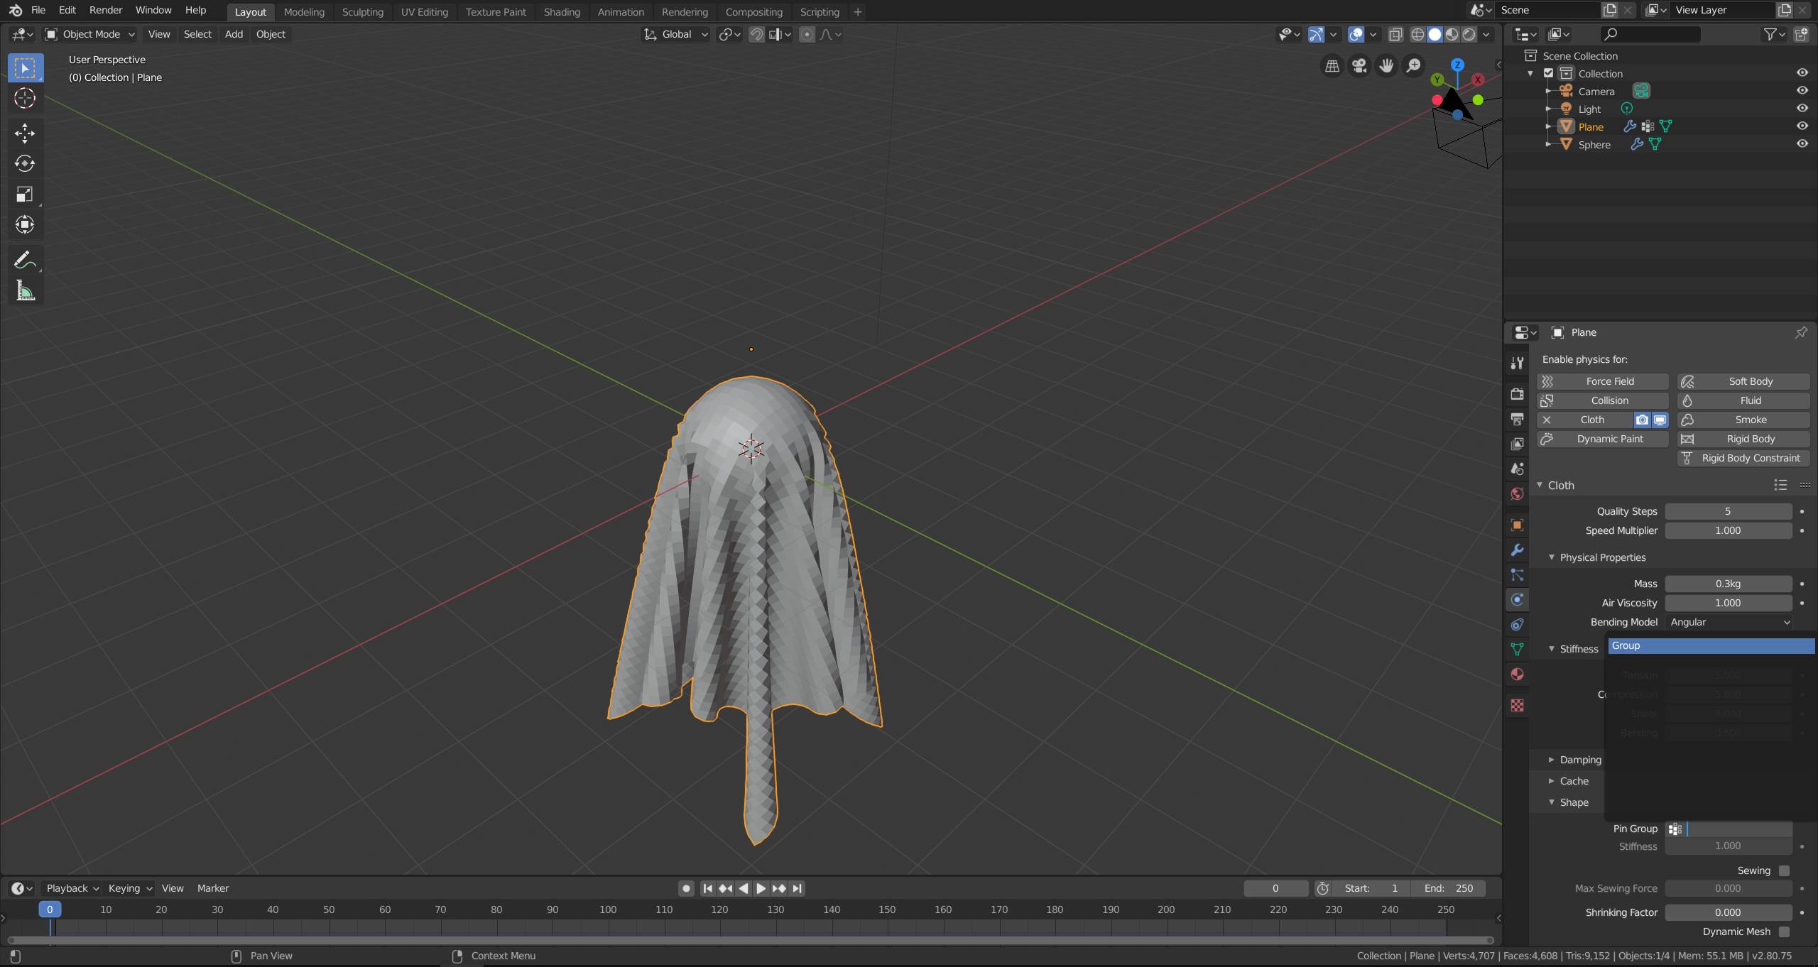Open the Render menu
The image size is (1818, 967).
[106, 11]
